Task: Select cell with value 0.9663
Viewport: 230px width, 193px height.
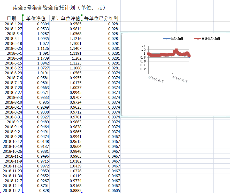Action: [x=36, y=88]
